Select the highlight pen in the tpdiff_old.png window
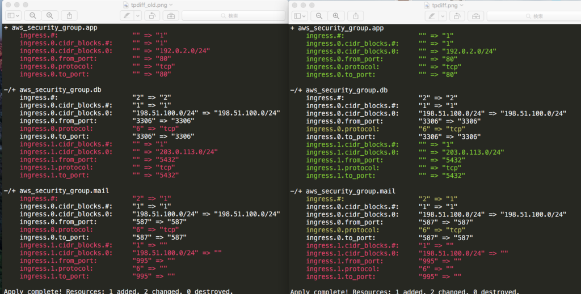 pos(127,15)
